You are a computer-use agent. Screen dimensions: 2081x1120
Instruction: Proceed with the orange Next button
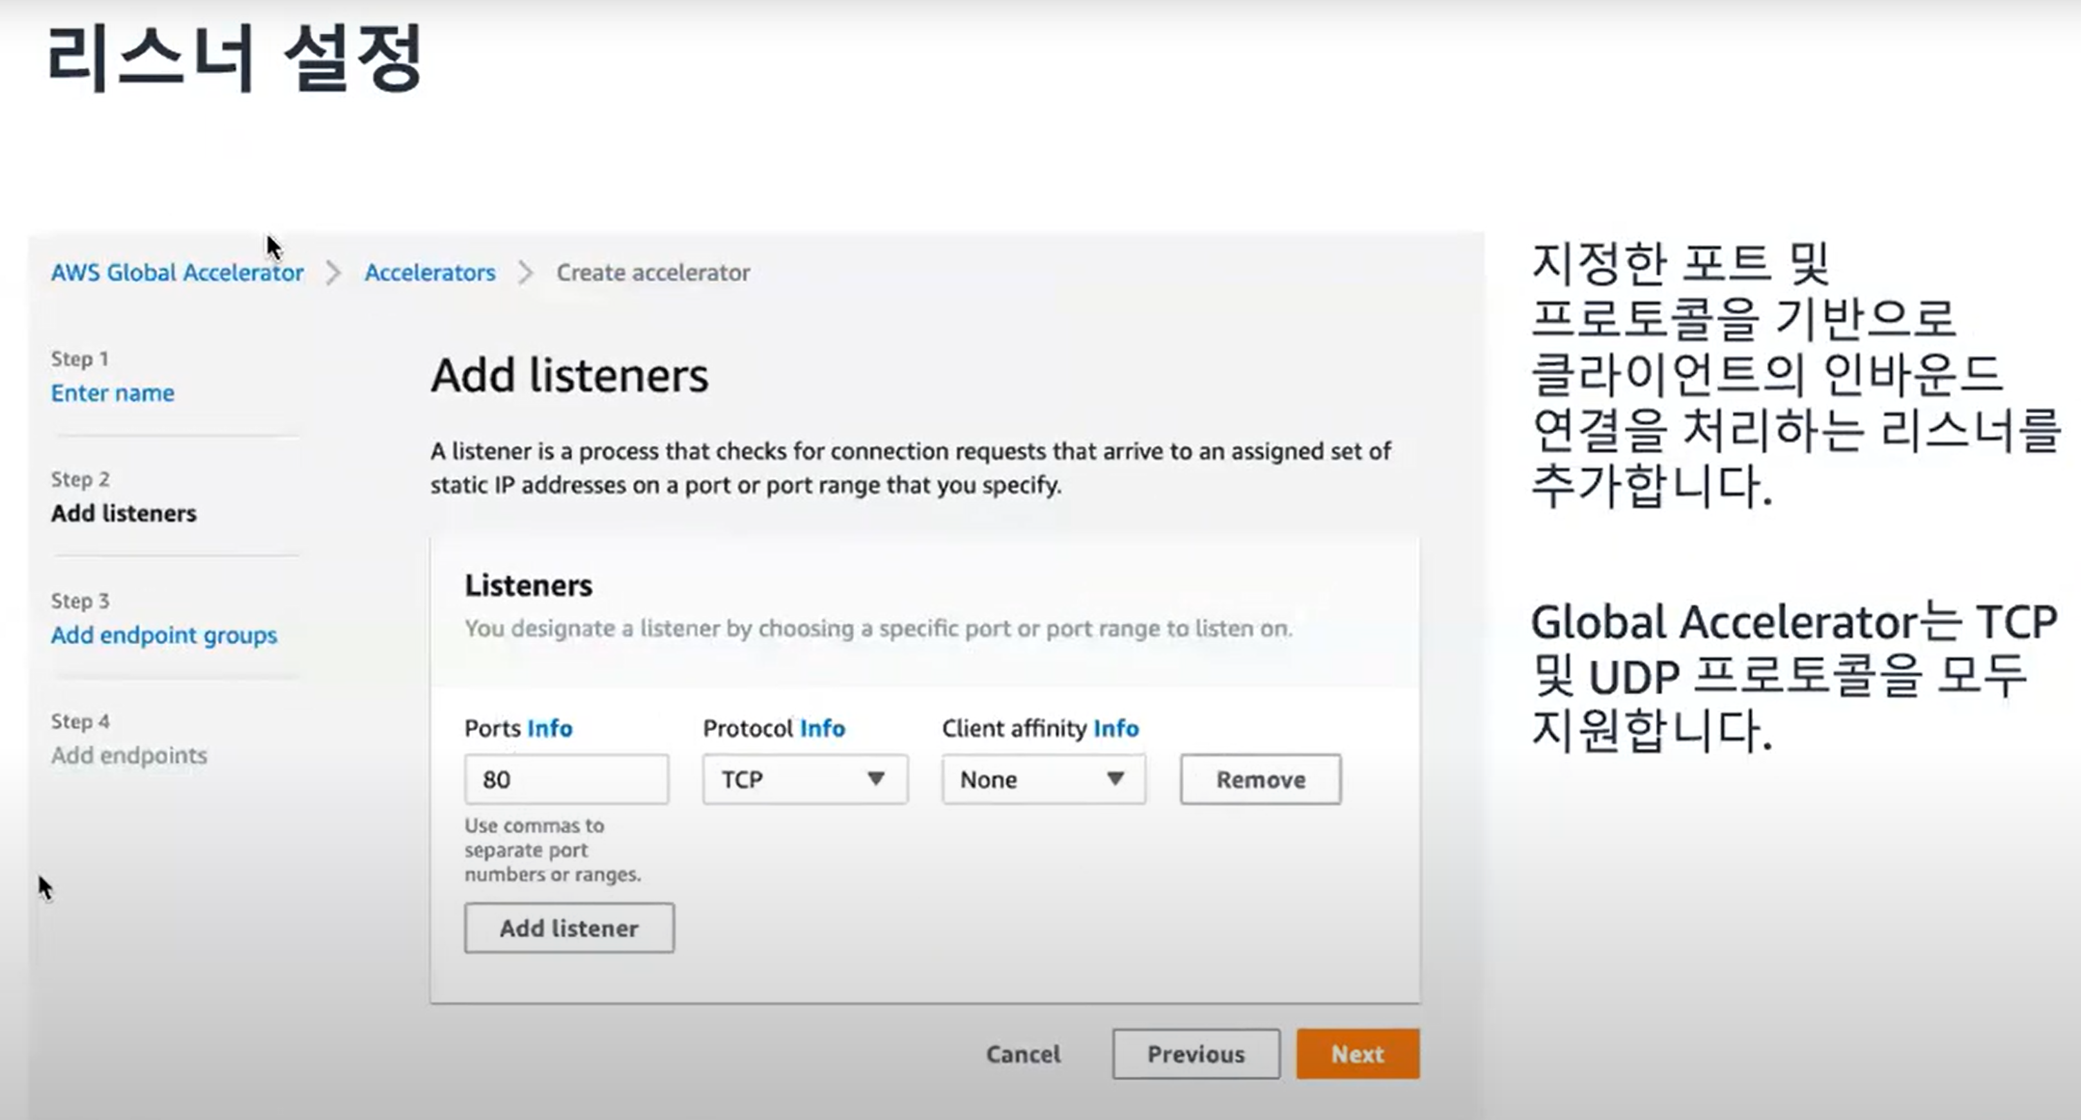pos(1357,1054)
